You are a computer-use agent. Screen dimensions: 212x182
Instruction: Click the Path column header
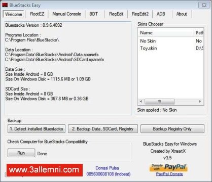point(199,33)
